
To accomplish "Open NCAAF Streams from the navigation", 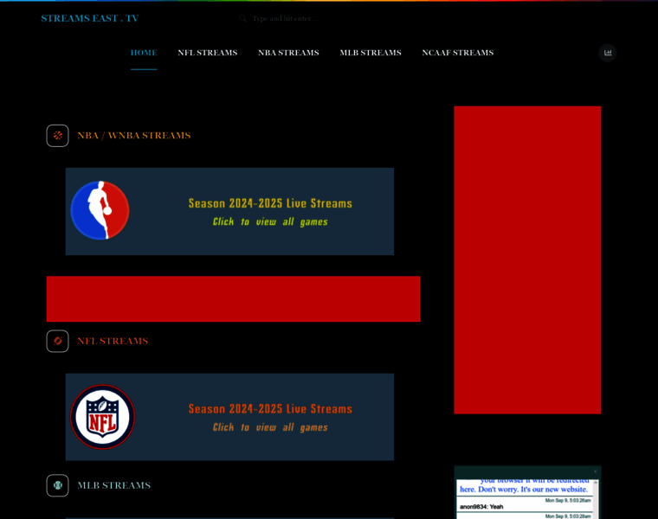I will (457, 53).
